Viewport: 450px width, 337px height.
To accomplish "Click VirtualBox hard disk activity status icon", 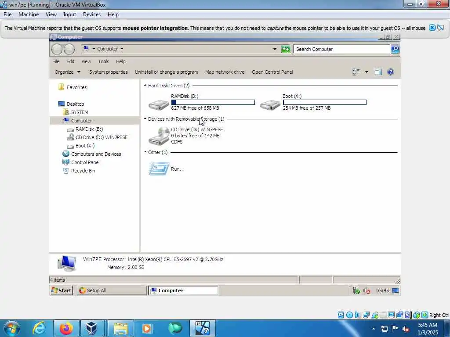I will [341, 315].
